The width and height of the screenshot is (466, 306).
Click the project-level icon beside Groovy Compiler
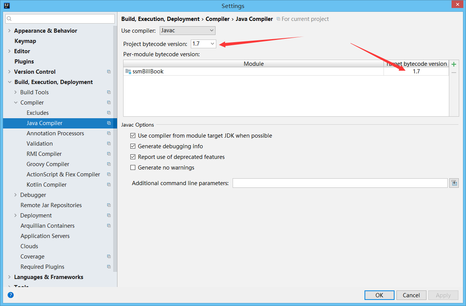pos(109,164)
